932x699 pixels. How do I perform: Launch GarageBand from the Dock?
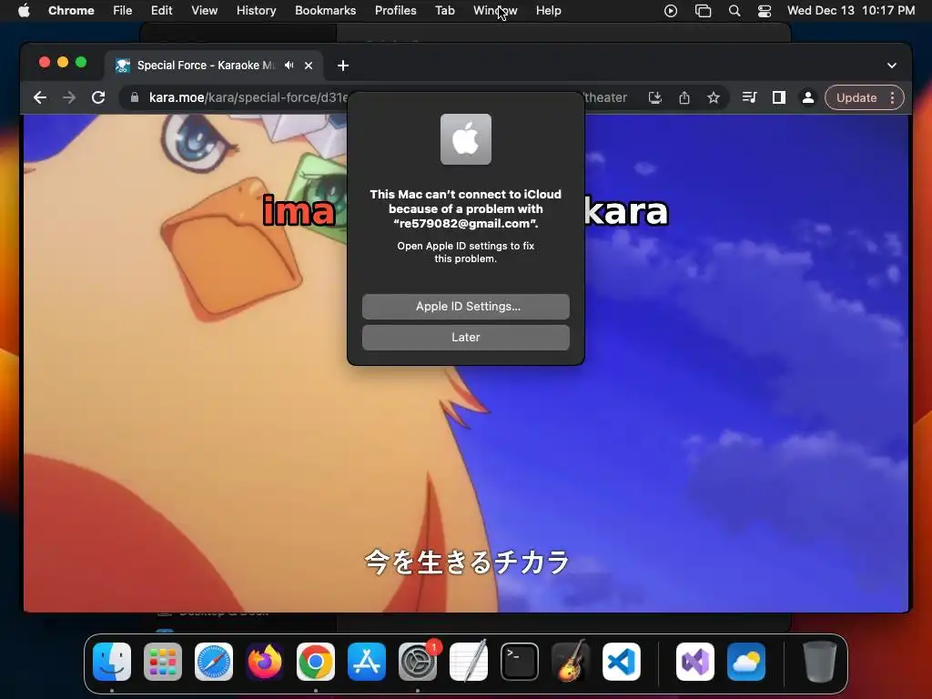[x=571, y=662]
